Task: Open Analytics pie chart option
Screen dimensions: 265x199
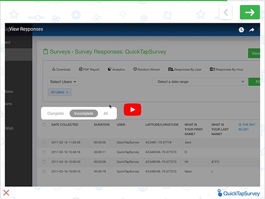Action: click(116, 69)
